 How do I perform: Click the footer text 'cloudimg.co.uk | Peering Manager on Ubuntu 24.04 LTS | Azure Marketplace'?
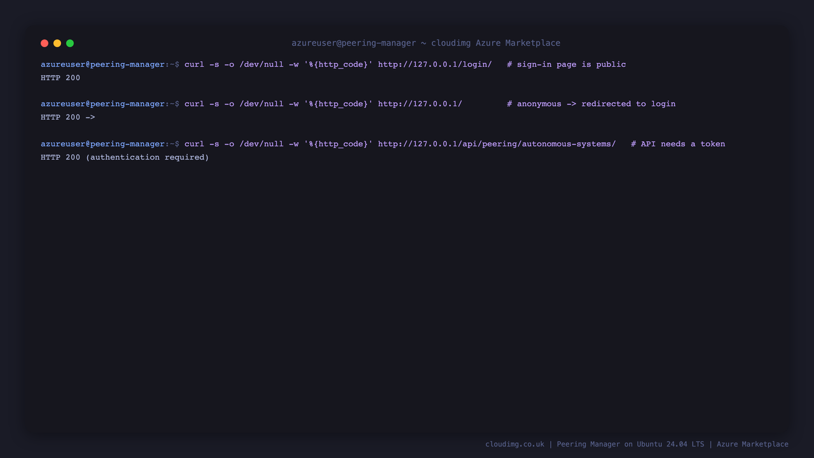pos(637,444)
